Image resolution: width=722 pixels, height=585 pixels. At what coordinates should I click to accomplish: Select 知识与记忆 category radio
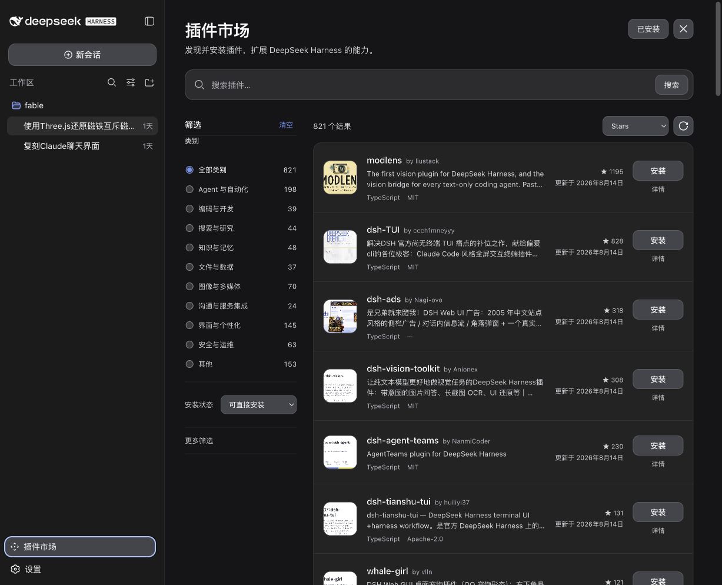[x=189, y=247]
